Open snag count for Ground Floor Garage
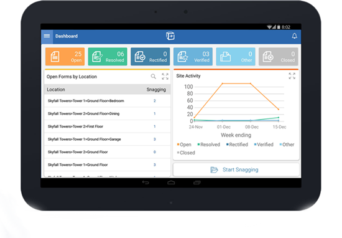This screenshot has width=342, height=238. [x=155, y=139]
